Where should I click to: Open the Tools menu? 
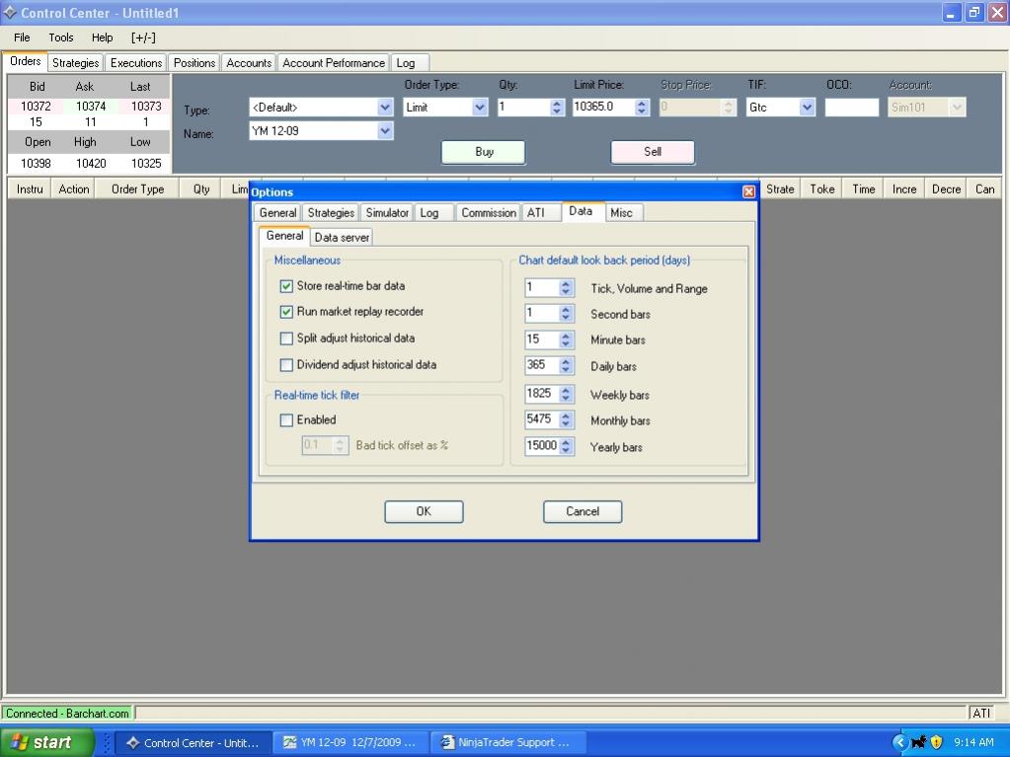pyautogui.click(x=61, y=38)
